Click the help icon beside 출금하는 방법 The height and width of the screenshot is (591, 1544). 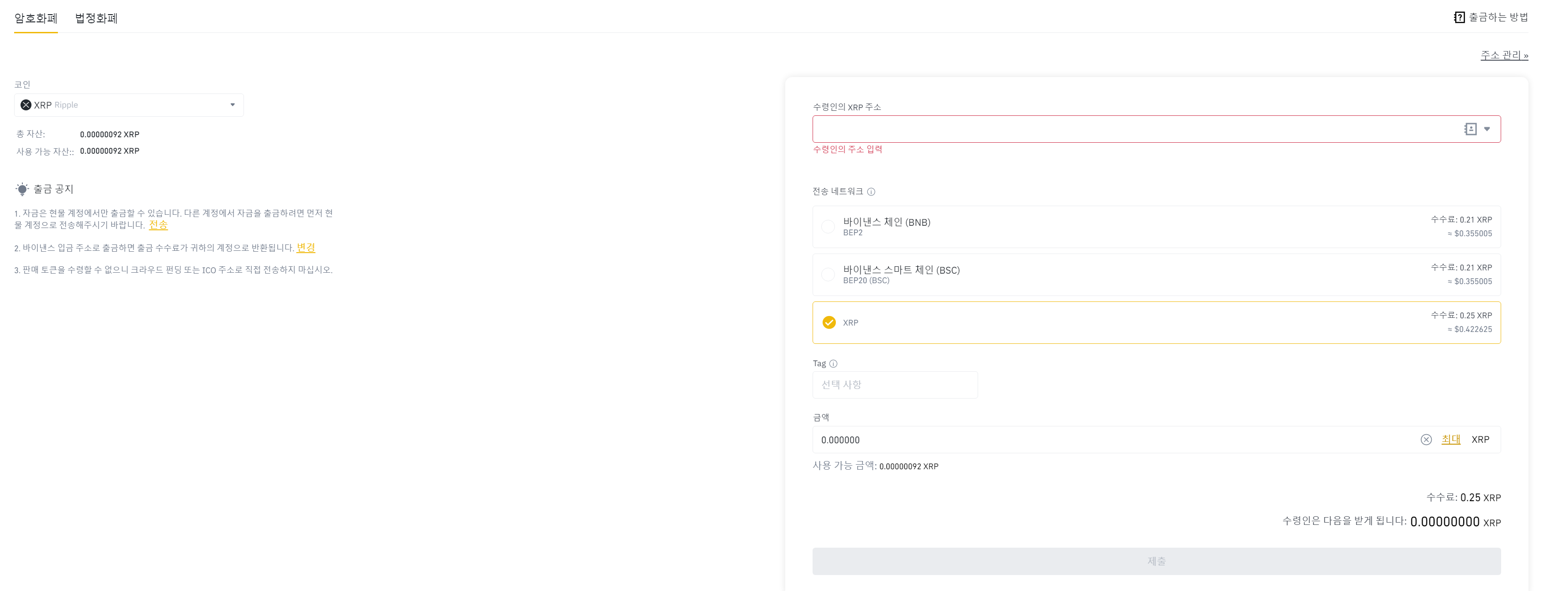[1459, 17]
